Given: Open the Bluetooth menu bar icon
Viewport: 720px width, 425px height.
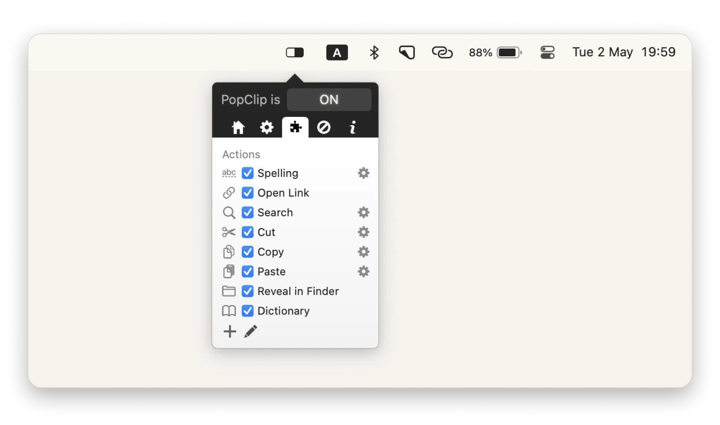Looking at the screenshot, I should point(374,53).
